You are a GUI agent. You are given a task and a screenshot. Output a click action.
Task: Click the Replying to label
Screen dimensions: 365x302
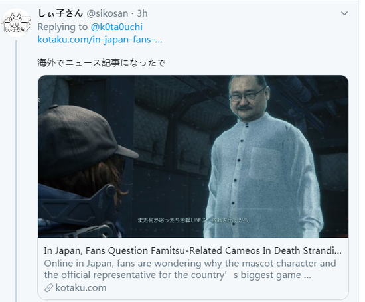(x=62, y=27)
